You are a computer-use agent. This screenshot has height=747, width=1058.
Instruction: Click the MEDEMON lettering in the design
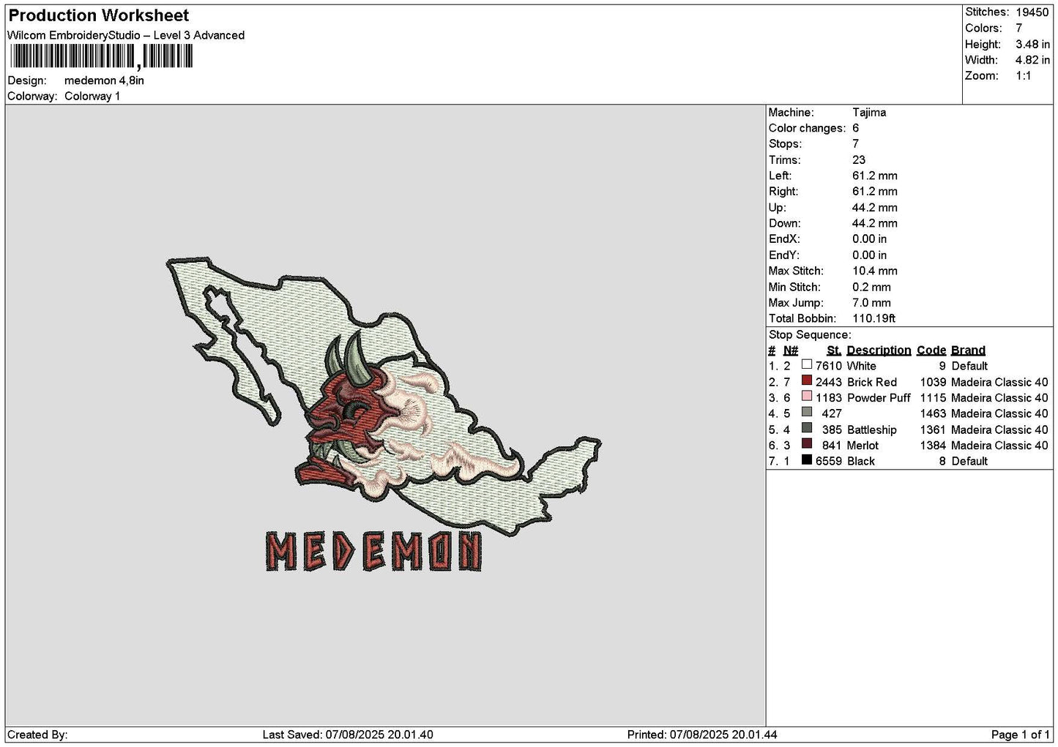(373, 551)
